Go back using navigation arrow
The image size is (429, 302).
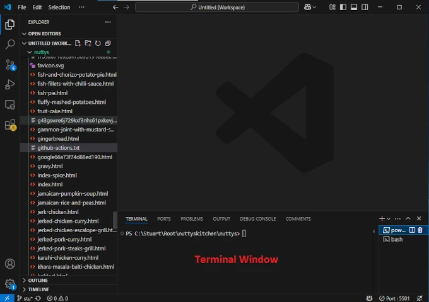click(x=115, y=8)
